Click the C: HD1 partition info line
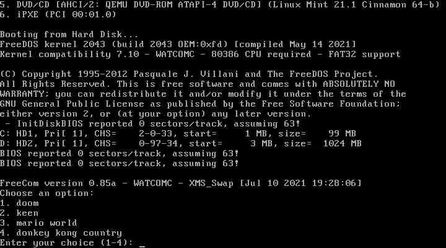 178,133
